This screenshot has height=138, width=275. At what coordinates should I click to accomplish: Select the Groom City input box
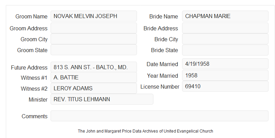click(94, 39)
